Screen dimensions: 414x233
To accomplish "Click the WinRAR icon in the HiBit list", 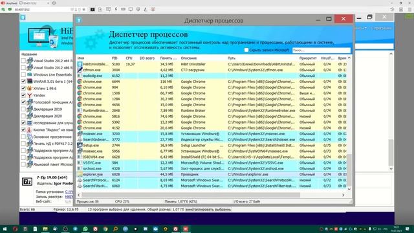I will click(30, 82).
